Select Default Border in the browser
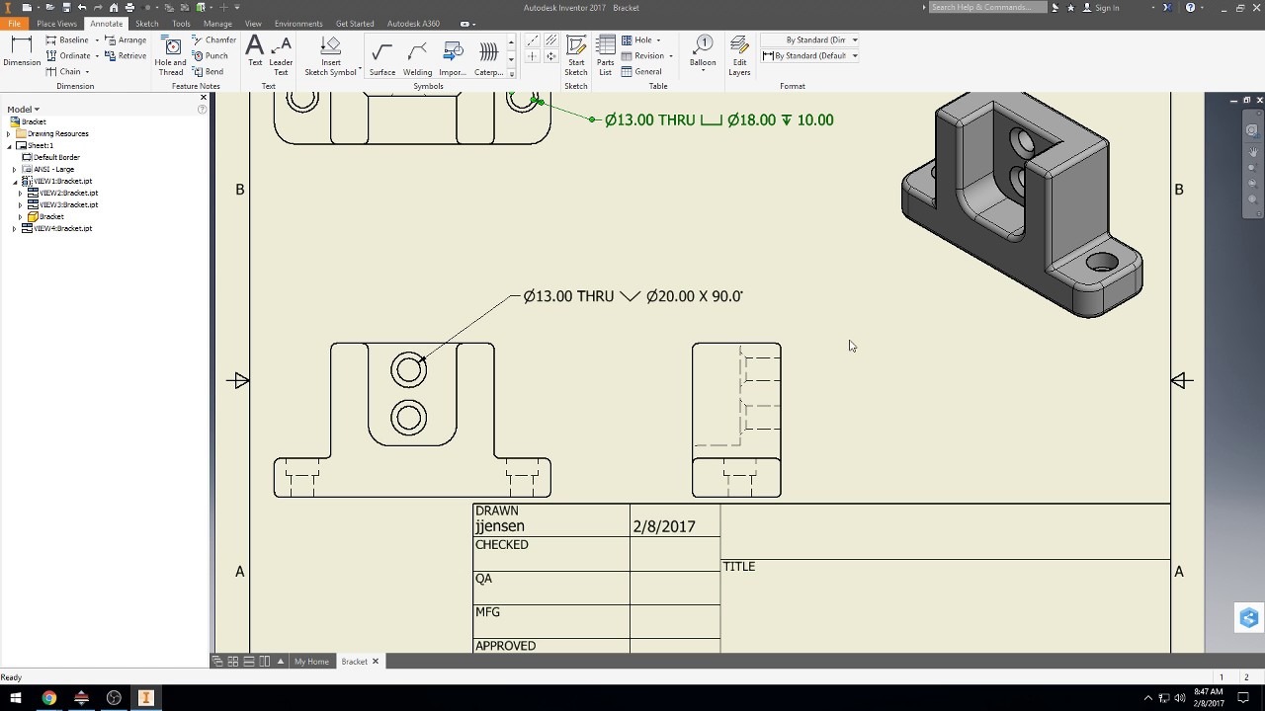Viewport: 1265px width, 711px height. coord(50,158)
